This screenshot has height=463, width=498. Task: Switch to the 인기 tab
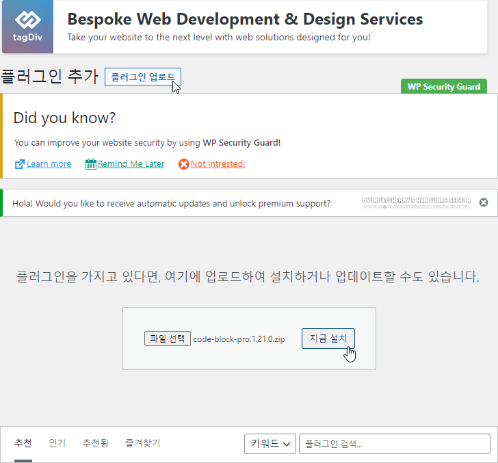pos(57,443)
